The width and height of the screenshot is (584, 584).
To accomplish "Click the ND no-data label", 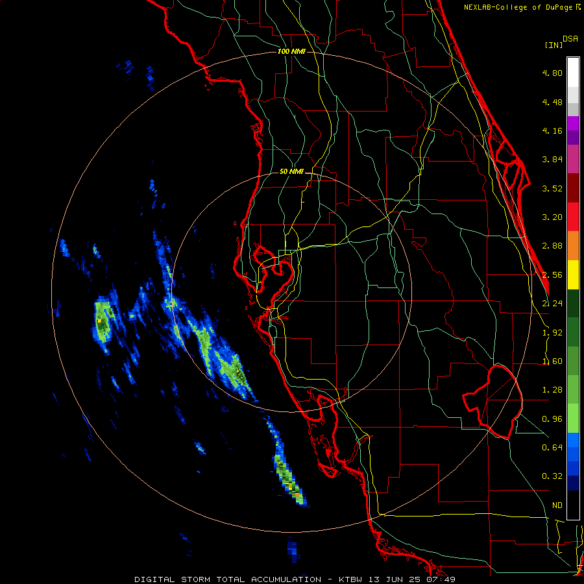I will pyautogui.click(x=557, y=505).
